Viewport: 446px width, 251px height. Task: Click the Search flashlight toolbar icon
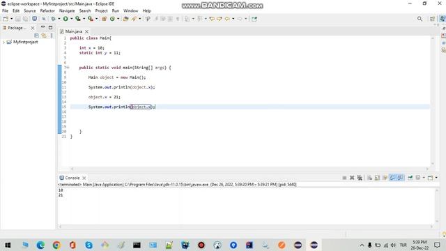(134, 19)
